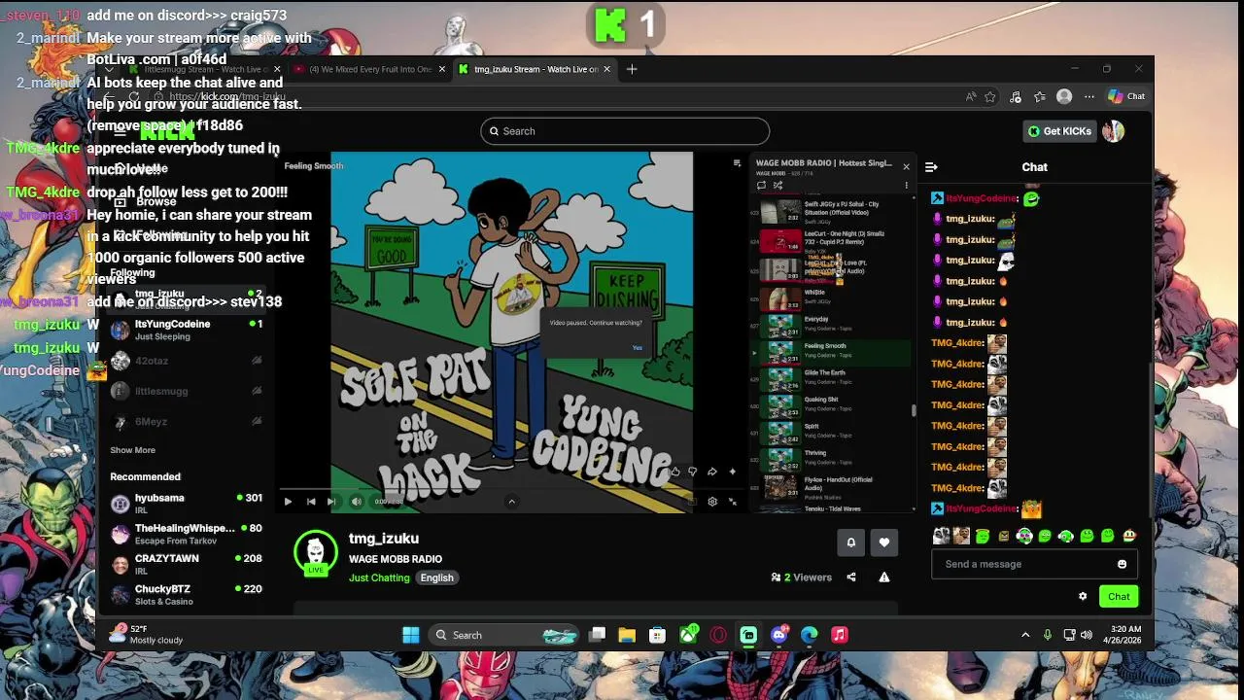Open Edge browser three-dot menu

click(1089, 96)
